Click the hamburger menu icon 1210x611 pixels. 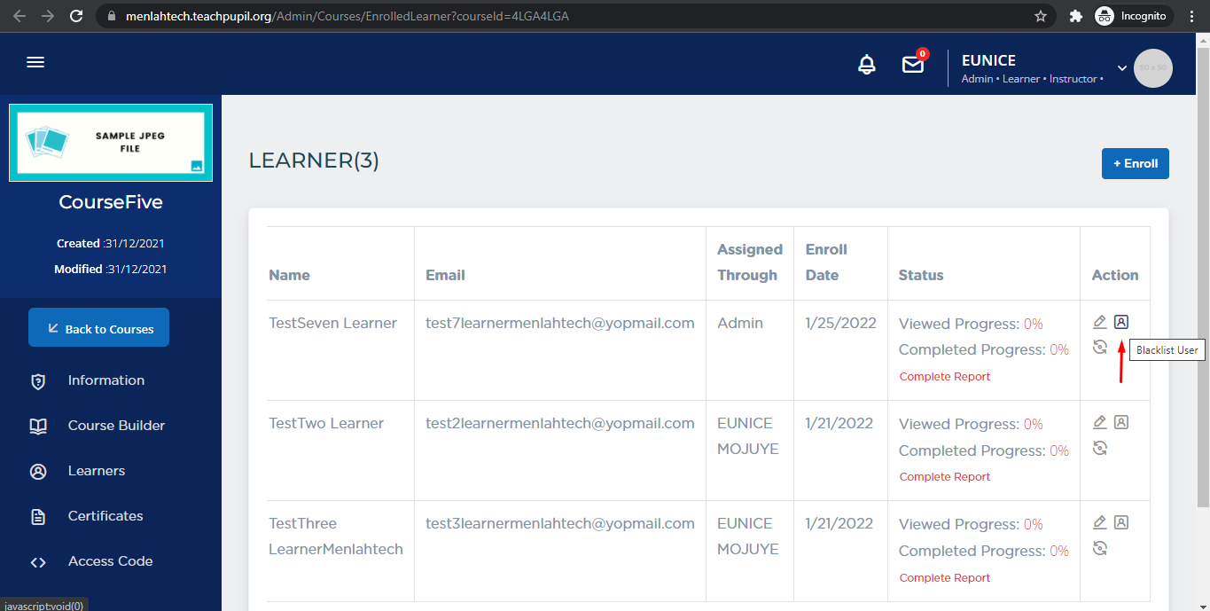(x=35, y=62)
